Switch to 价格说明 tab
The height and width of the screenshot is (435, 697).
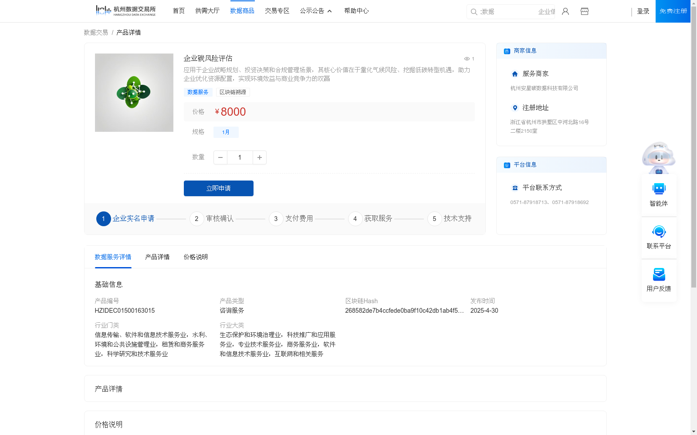point(196,257)
